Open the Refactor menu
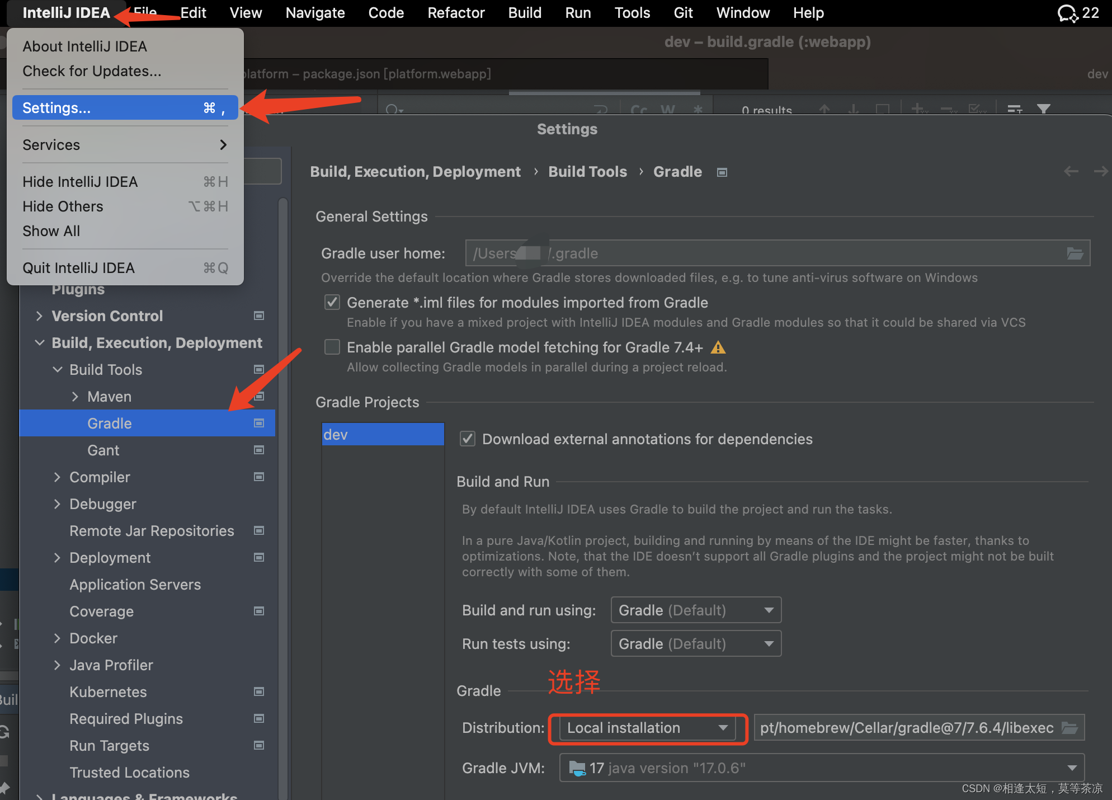This screenshot has height=800, width=1112. click(456, 13)
